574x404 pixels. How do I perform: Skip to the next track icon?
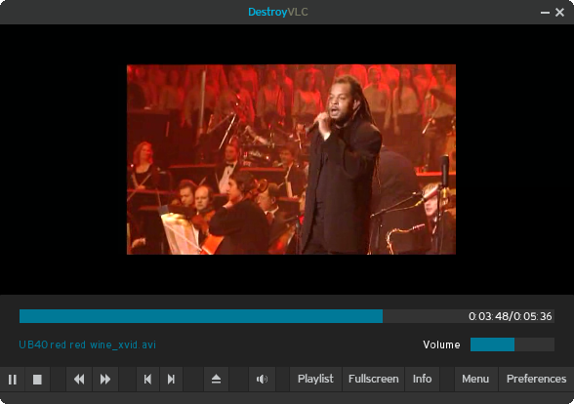[x=171, y=379]
